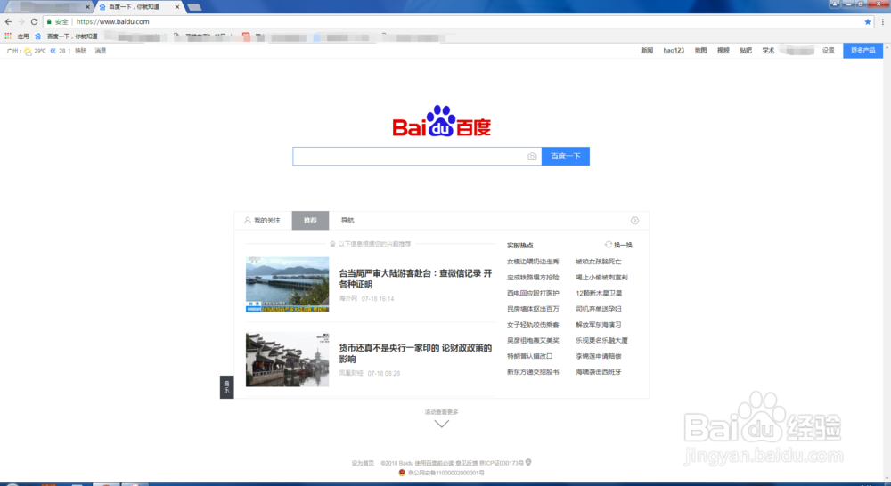Click the location pin icon beside ICP number
Viewport: 891px width, 486px height.
[528, 463]
